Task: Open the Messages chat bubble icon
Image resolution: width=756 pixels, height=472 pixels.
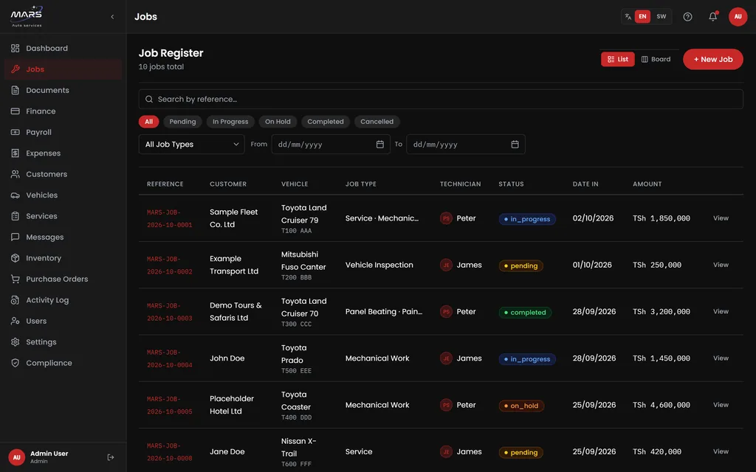Action: (x=16, y=237)
